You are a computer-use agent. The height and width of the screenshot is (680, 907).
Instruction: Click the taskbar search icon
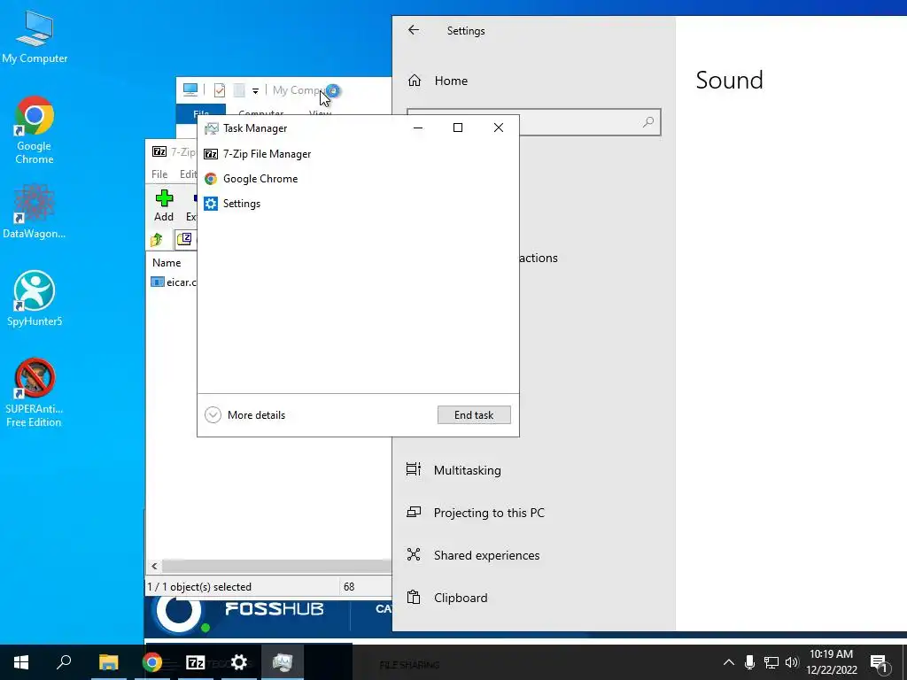point(64,662)
